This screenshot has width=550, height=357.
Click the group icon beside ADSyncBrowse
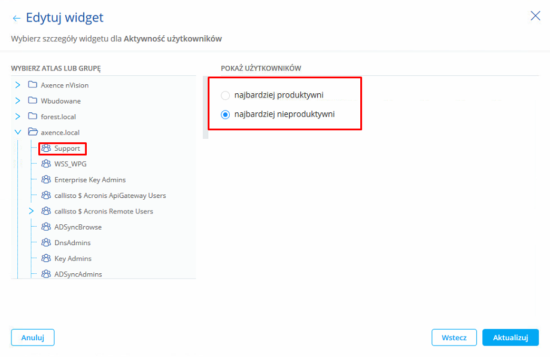46,227
